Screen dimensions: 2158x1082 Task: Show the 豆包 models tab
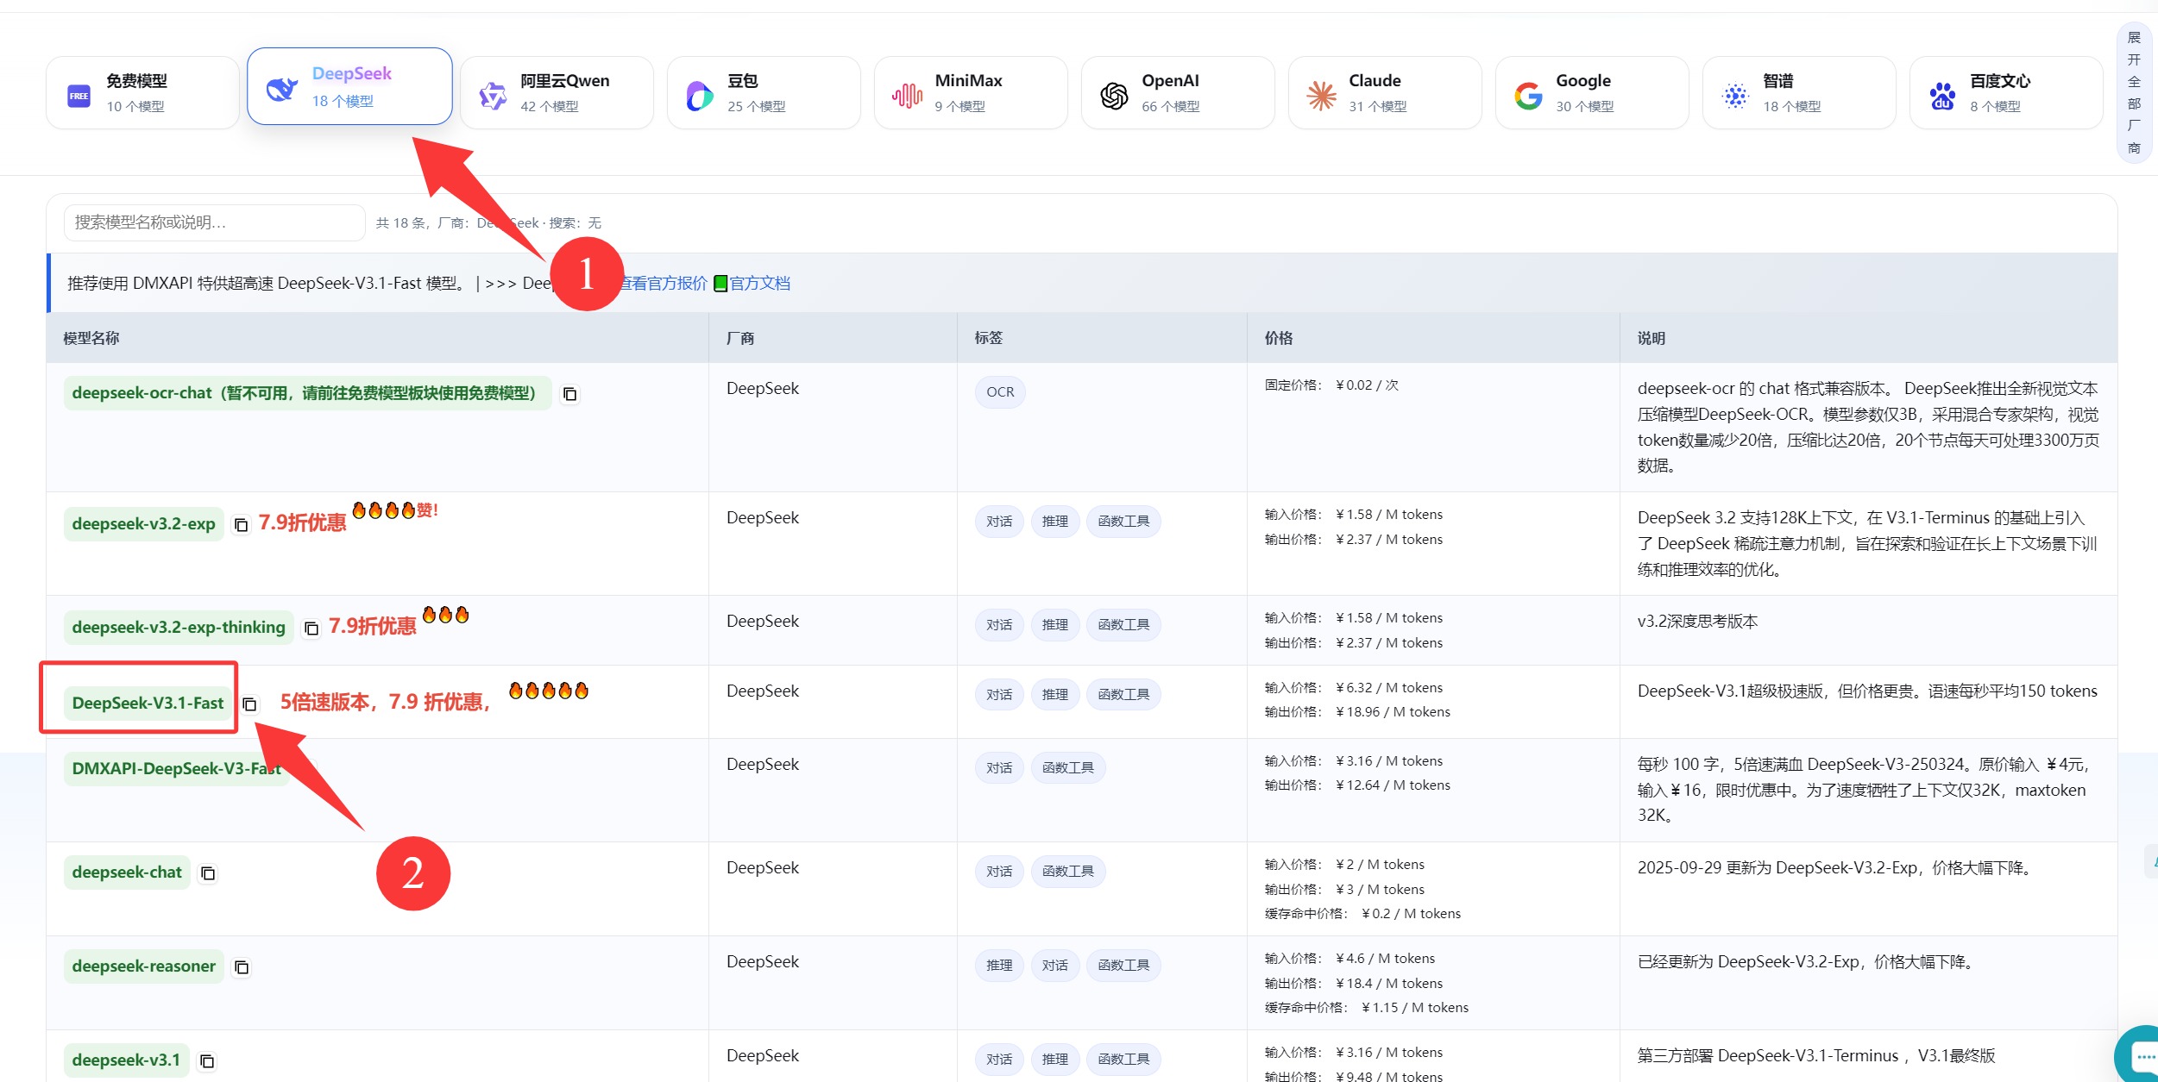click(764, 93)
